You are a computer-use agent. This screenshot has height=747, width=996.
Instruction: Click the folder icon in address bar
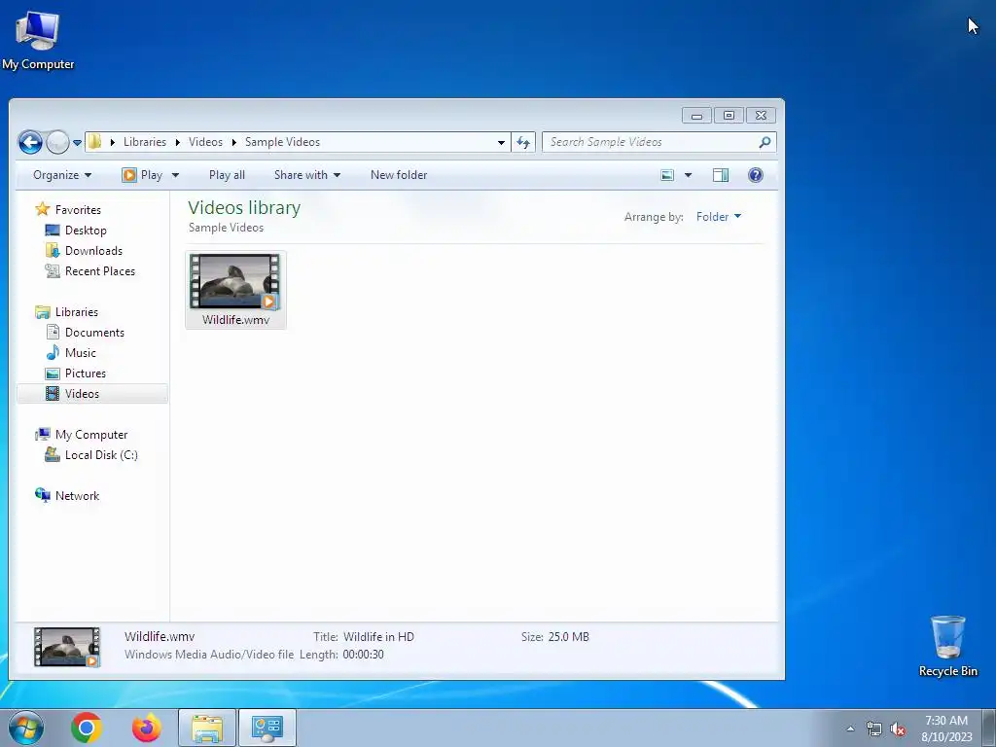coord(94,142)
